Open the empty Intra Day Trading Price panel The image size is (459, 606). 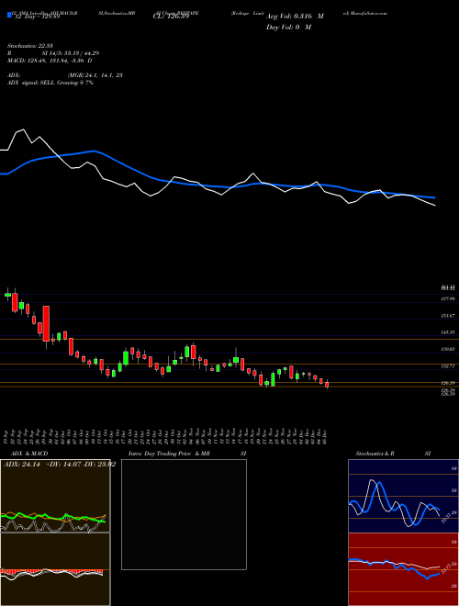click(184, 514)
